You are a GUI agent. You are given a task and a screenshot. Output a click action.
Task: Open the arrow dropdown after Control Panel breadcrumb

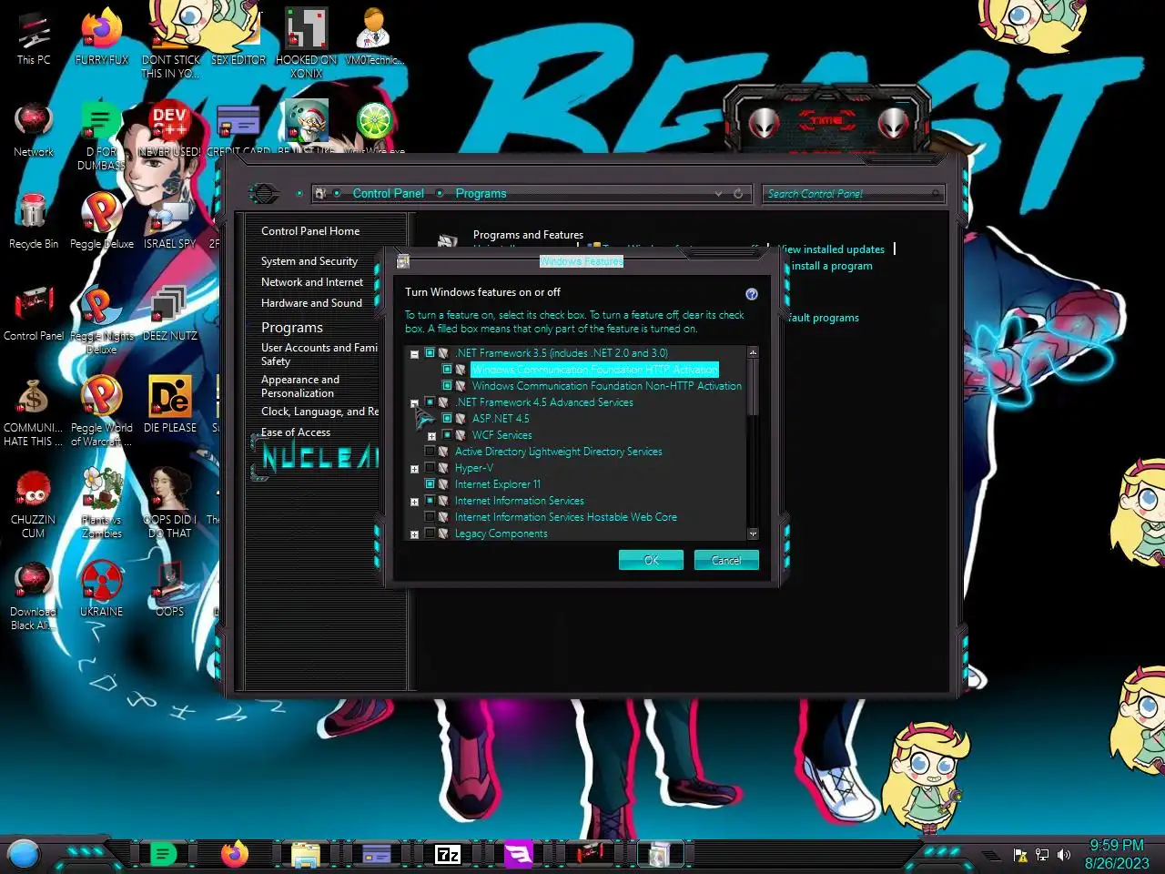440,194
